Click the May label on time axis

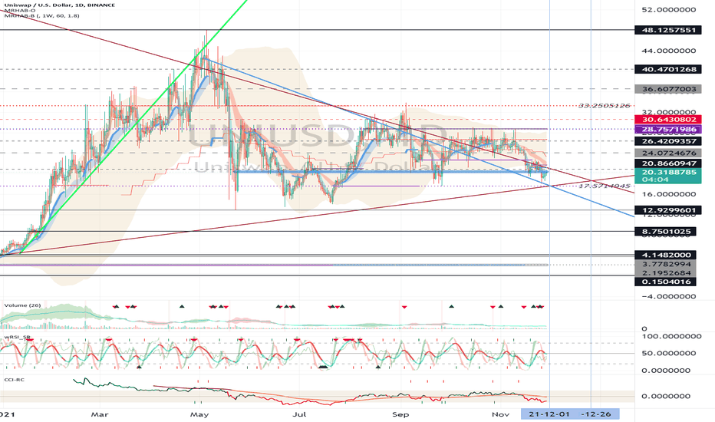(x=199, y=414)
